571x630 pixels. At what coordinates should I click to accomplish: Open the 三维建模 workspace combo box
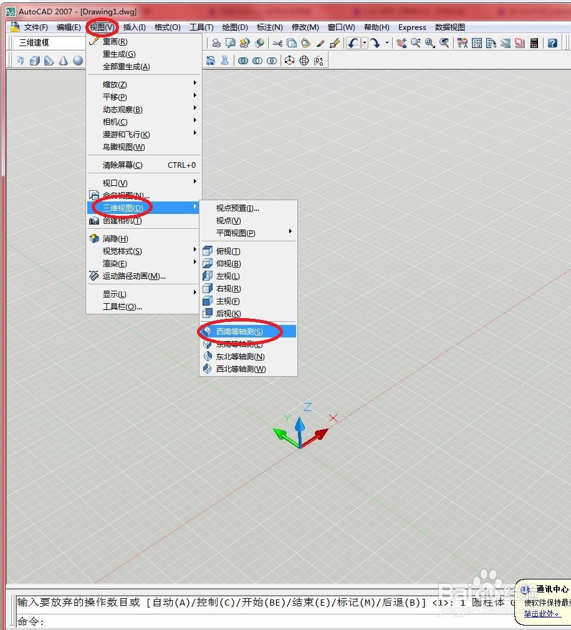(x=49, y=42)
